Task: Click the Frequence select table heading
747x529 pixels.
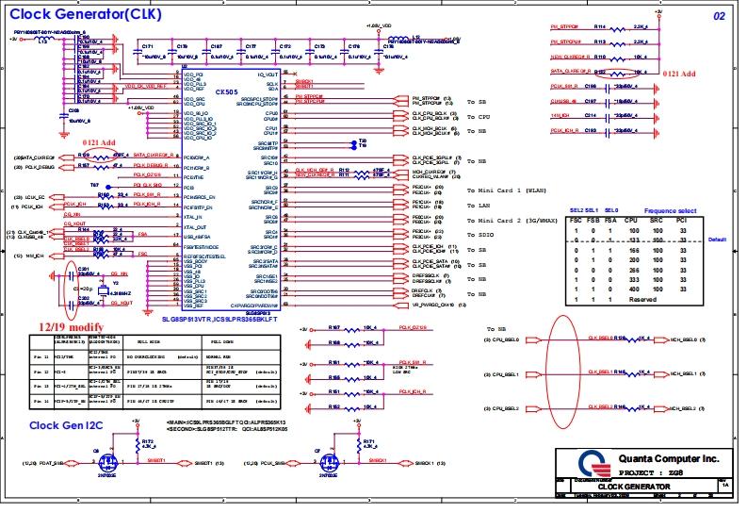Action: coord(671,210)
